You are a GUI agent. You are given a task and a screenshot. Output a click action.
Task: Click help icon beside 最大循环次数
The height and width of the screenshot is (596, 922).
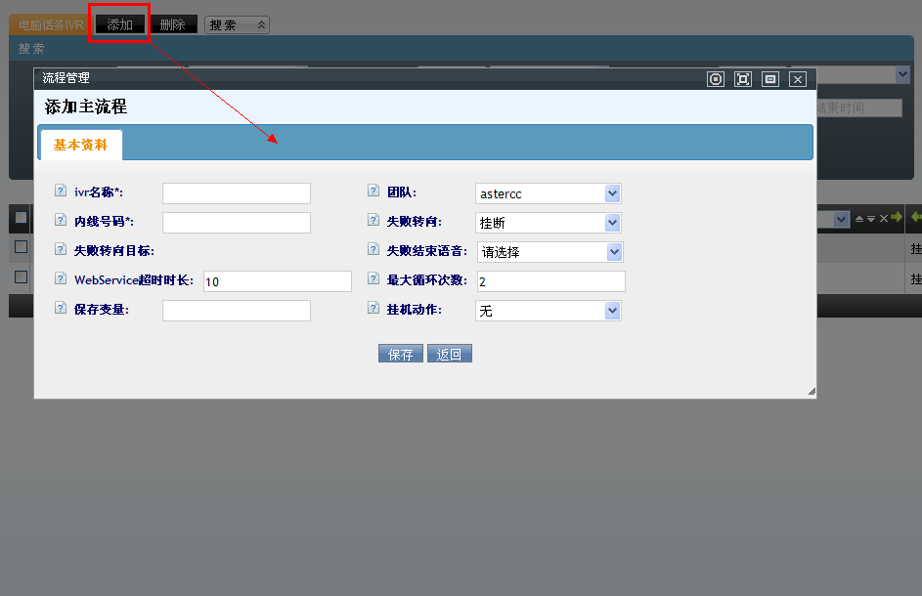pos(373,279)
